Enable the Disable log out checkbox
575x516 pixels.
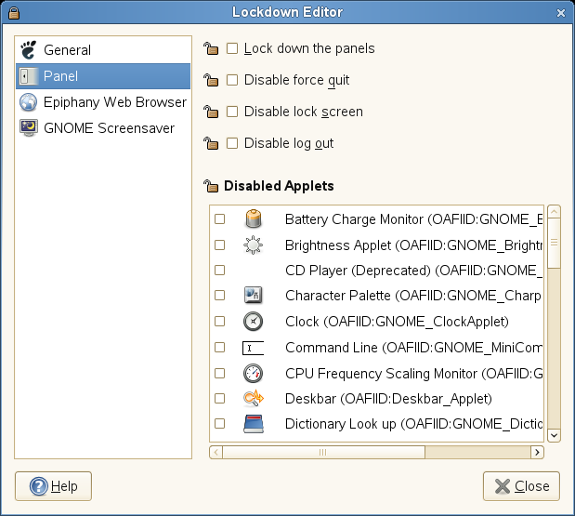tap(231, 143)
